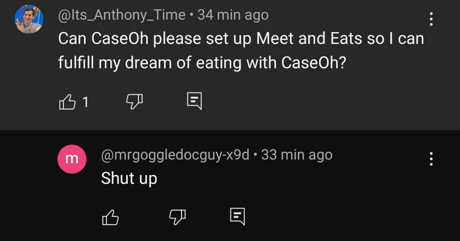This screenshot has width=460, height=241.
Task: Open the three-dot menu on "Shut up" reply
Action: 431,159
